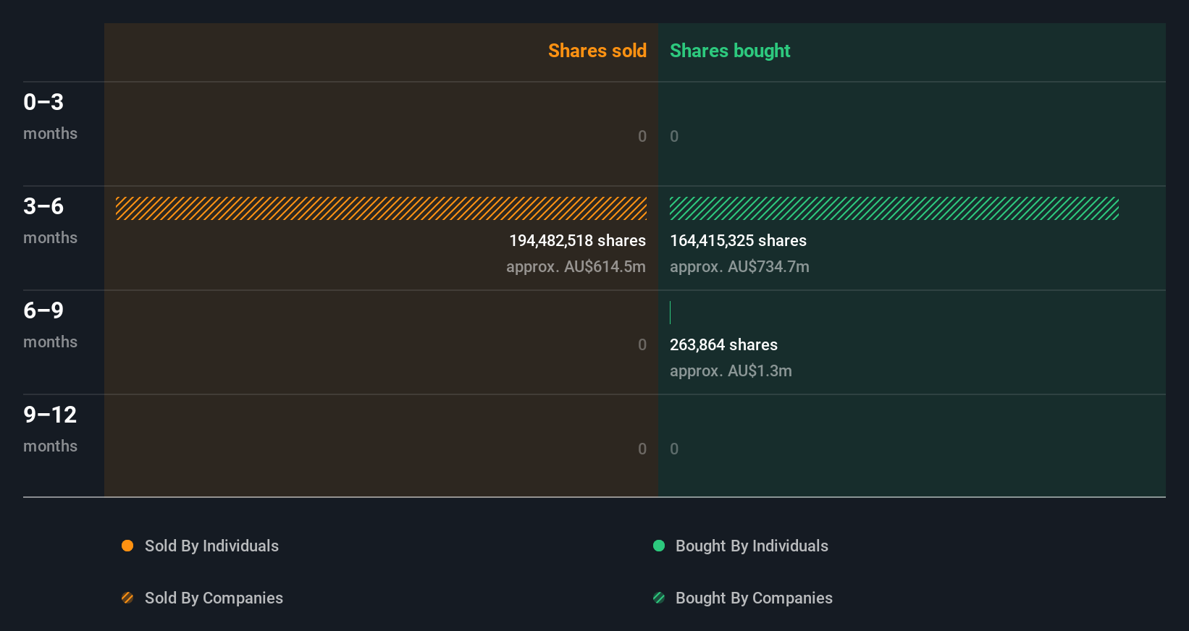1189x631 pixels.
Task: Click approx. AU$734.7m text
Action: [739, 266]
